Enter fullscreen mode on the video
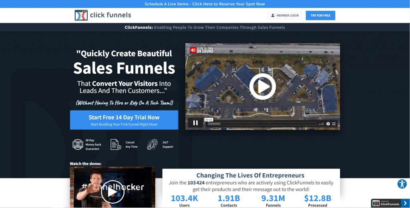 click(334, 124)
